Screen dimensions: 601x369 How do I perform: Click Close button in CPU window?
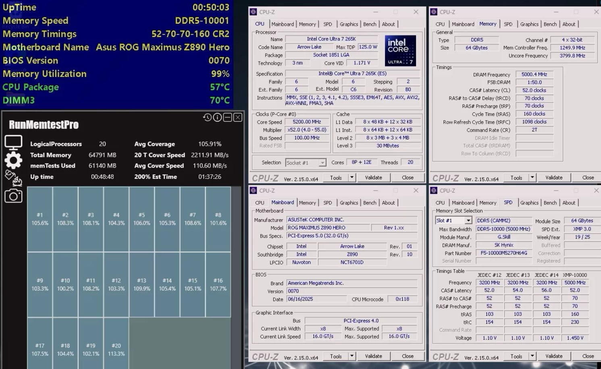point(408,177)
